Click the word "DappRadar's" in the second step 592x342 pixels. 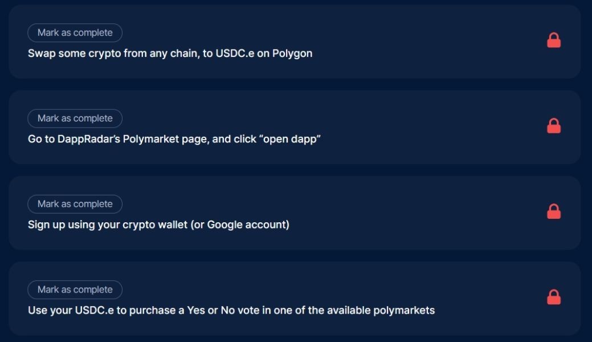pos(87,139)
